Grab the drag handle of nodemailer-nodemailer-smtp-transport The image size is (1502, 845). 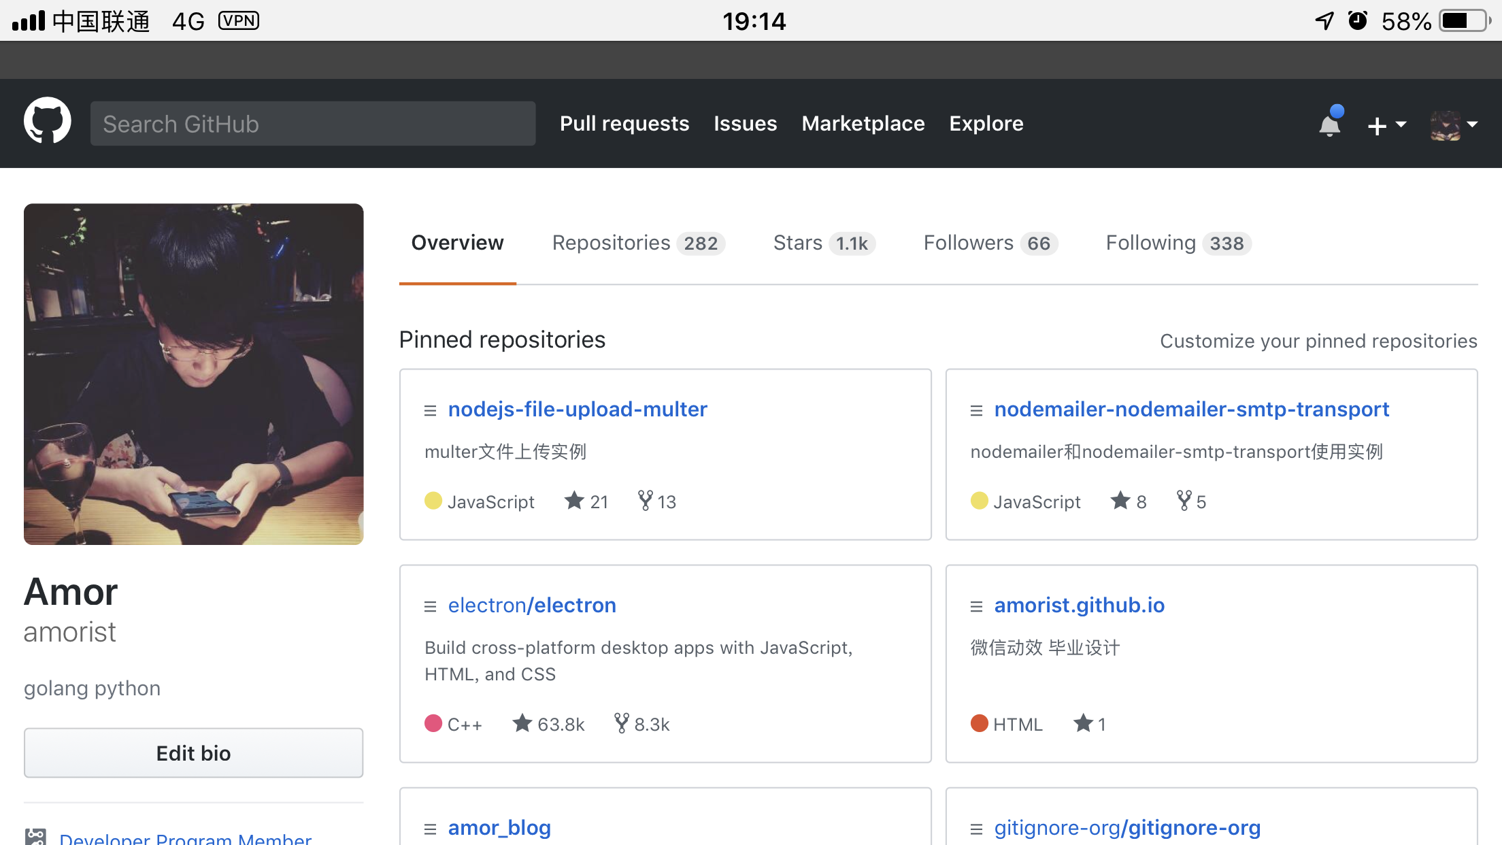click(976, 410)
